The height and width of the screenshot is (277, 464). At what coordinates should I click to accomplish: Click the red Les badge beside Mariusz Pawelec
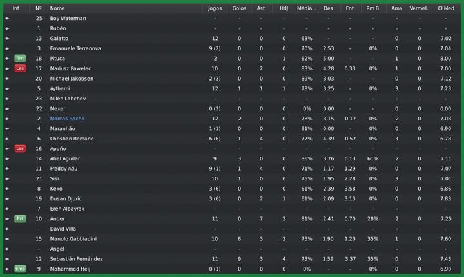[x=20, y=68]
